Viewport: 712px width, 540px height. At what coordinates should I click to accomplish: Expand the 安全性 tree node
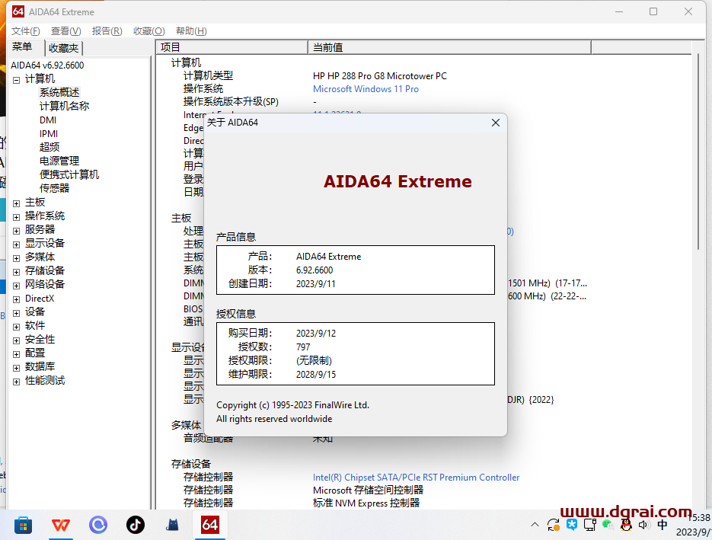click(x=16, y=340)
